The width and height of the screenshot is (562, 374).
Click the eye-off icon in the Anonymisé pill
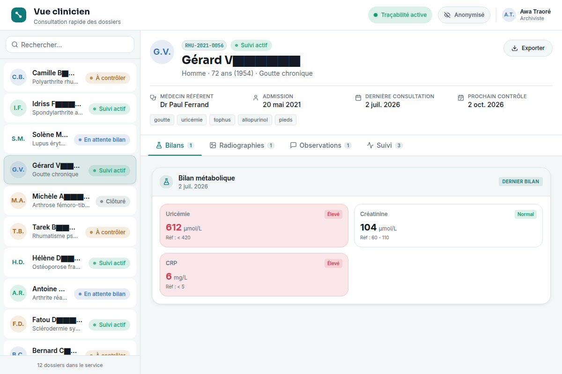coord(447,15)
